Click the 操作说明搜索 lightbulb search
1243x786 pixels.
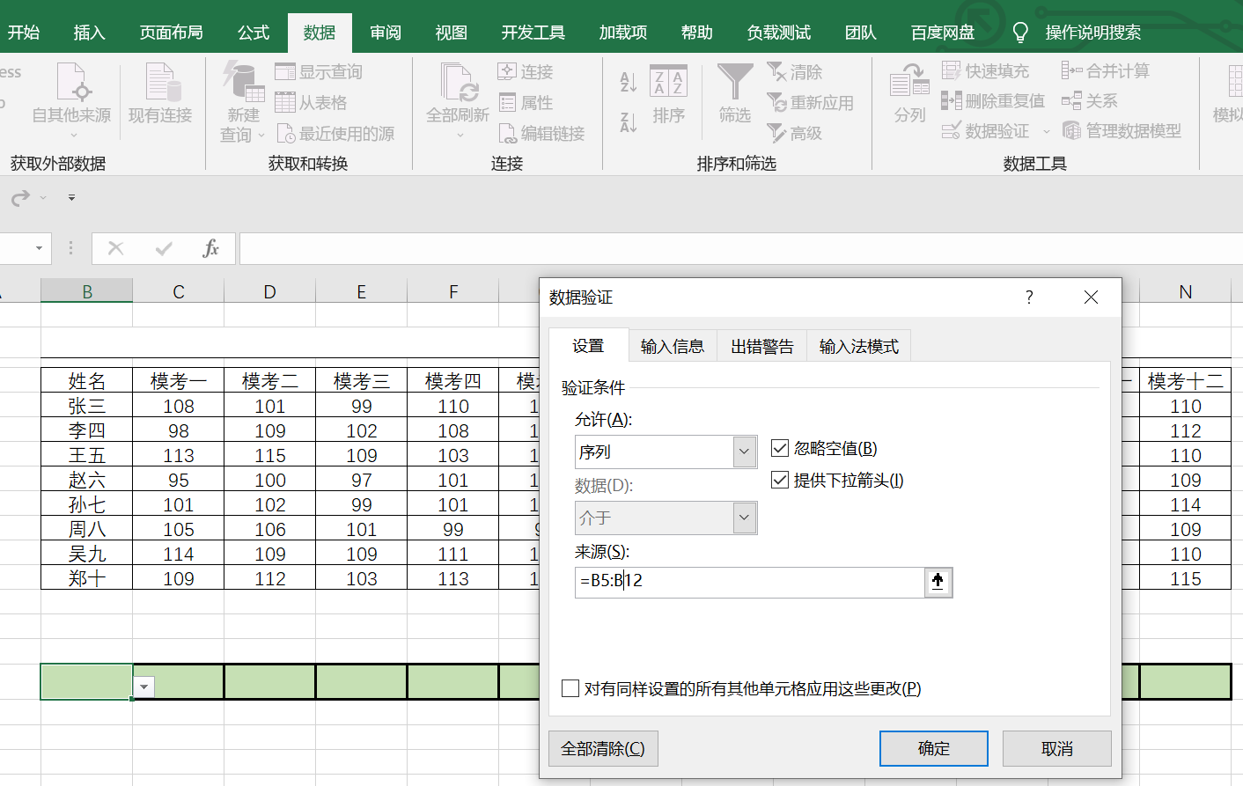(1020, 33)
